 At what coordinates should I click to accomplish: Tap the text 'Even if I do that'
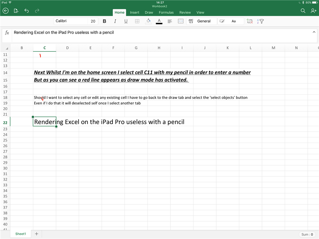(x=87, y=103)
